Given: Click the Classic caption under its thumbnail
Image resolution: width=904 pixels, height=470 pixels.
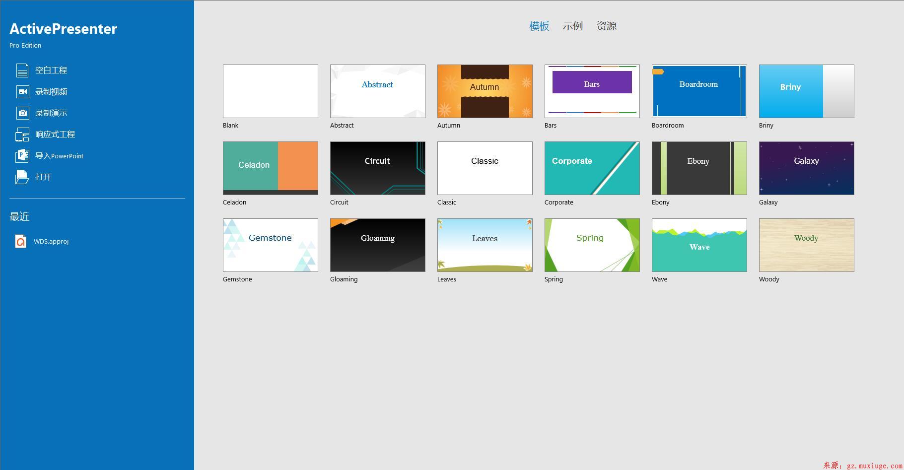Looking at the screenshot, I should 447,202.
